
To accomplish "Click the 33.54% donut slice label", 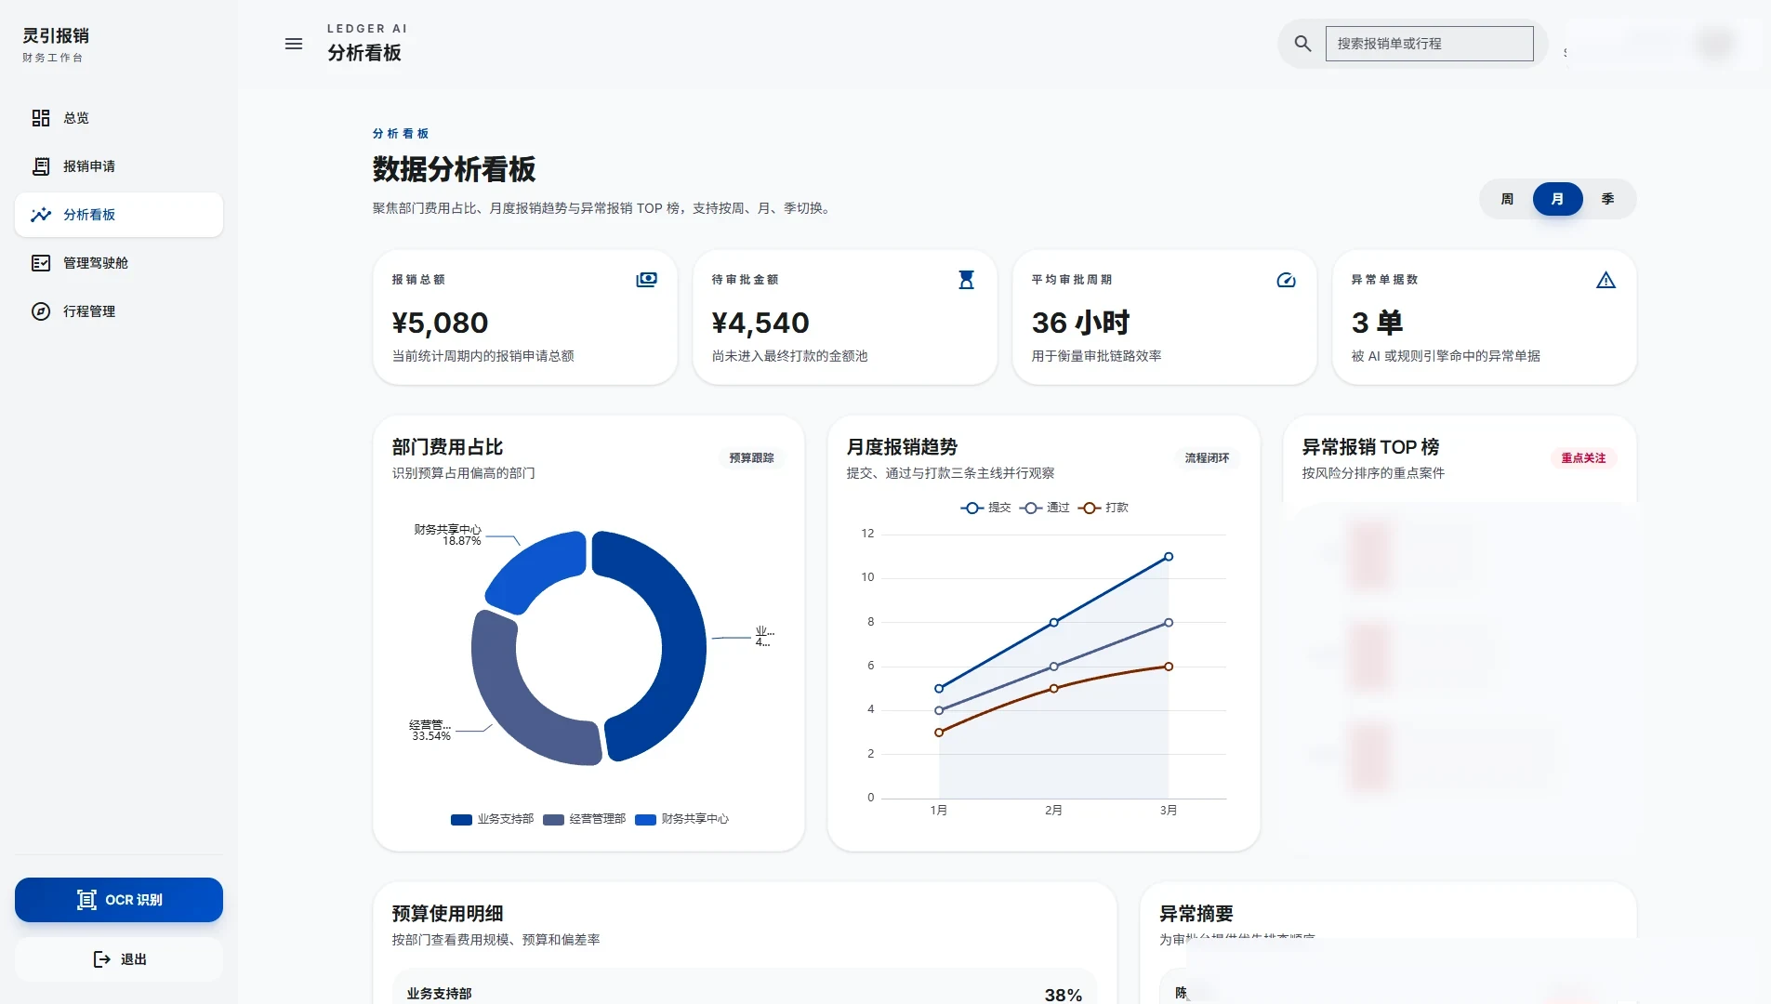I will (x=430, y=731).
